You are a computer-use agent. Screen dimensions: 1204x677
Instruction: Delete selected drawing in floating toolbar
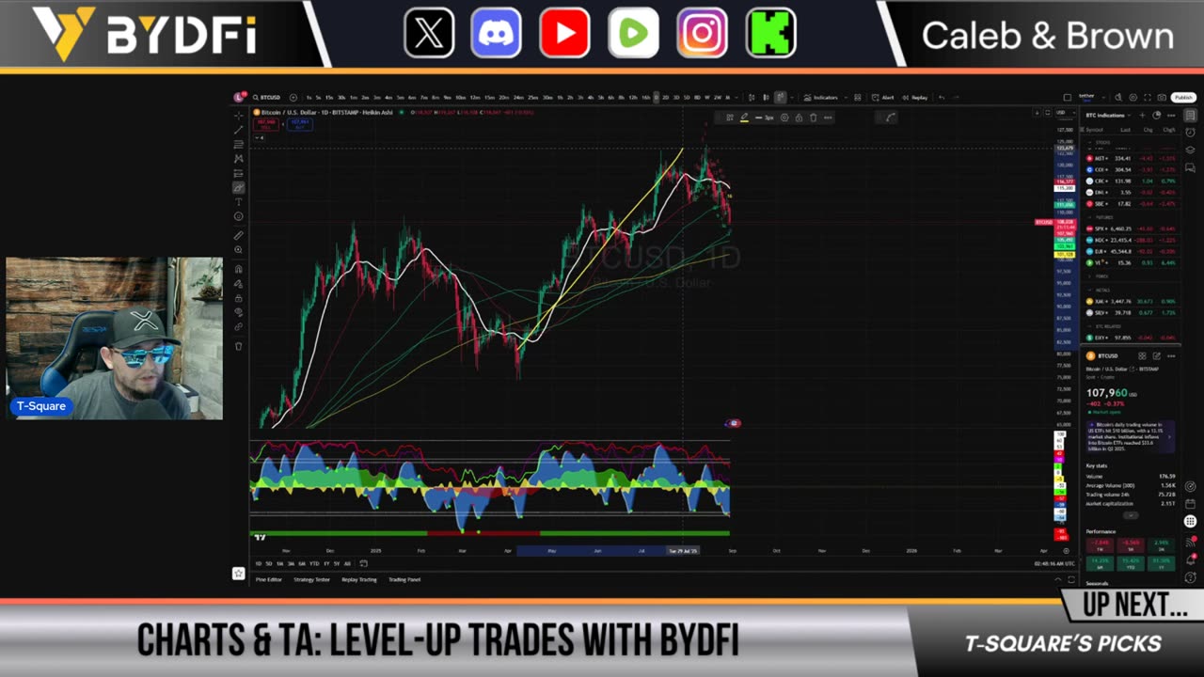pyautogui.click(x=814, y=118)
